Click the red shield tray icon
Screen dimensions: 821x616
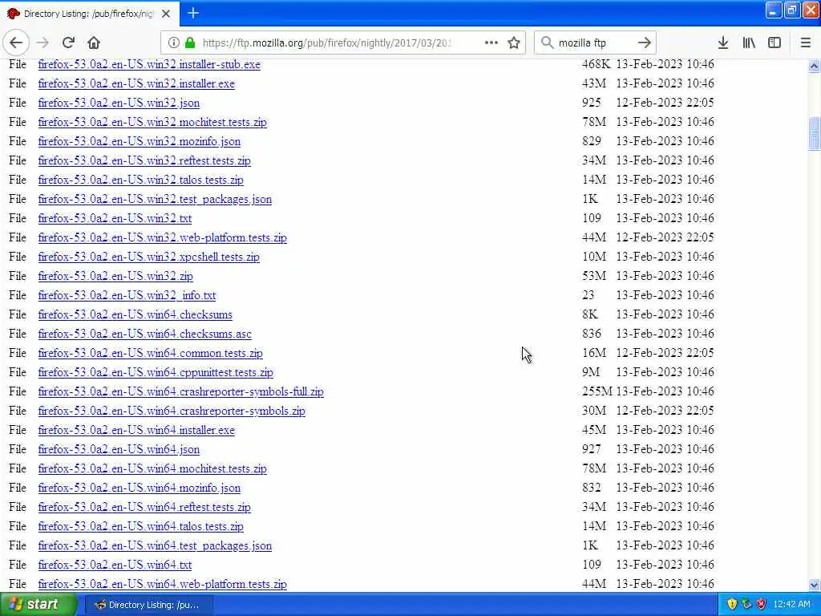pyautogui.click(x=762, y=605)
